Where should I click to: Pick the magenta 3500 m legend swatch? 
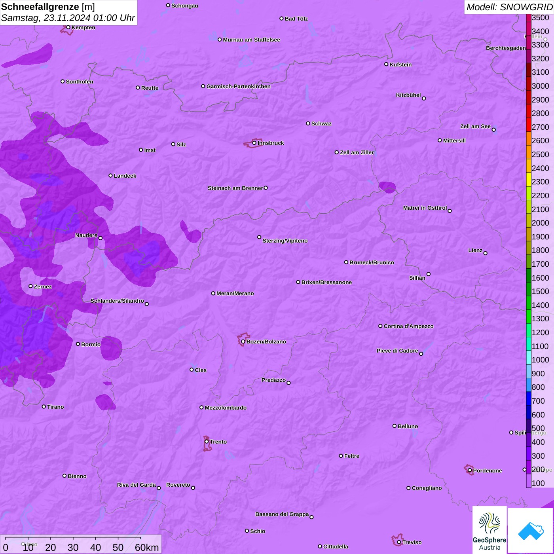pos(529,18)
